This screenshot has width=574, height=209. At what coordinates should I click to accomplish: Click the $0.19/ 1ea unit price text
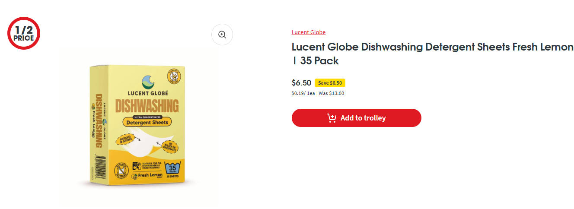[x=303, y=93]
